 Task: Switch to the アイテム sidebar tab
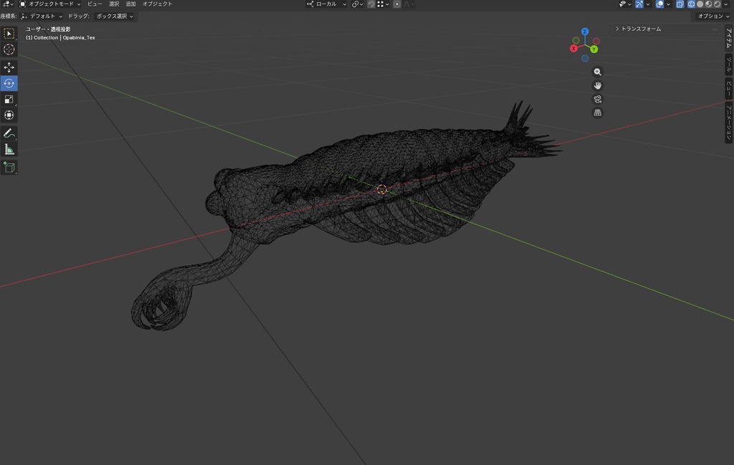click(x=729, y=39)
